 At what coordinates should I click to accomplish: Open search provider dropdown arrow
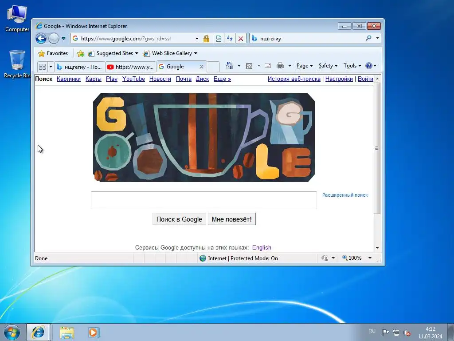(x=377, y=38)
